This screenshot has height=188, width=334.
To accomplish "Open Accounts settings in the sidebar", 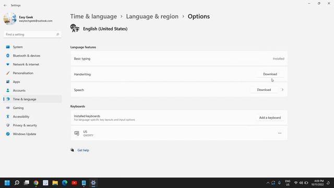I will click(x=32, y=90).
